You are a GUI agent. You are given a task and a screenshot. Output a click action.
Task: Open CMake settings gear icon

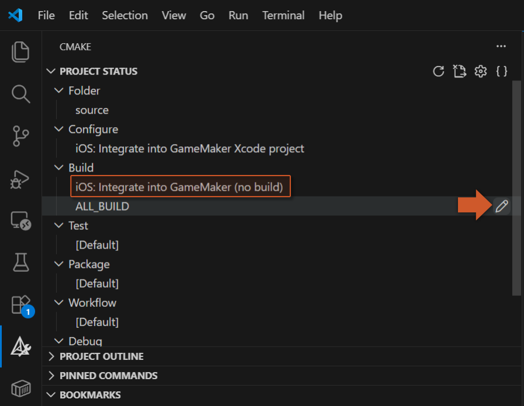tap(481, 71)
